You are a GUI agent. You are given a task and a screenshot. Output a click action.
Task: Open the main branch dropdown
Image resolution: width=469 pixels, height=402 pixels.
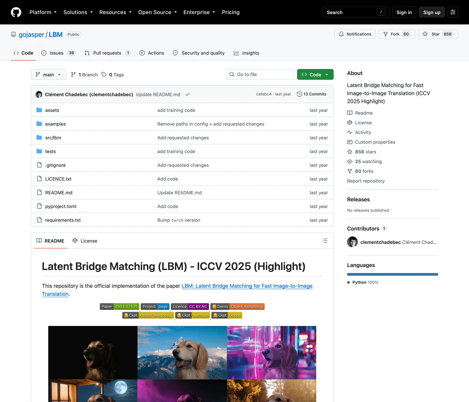click(x=49, y=74)
